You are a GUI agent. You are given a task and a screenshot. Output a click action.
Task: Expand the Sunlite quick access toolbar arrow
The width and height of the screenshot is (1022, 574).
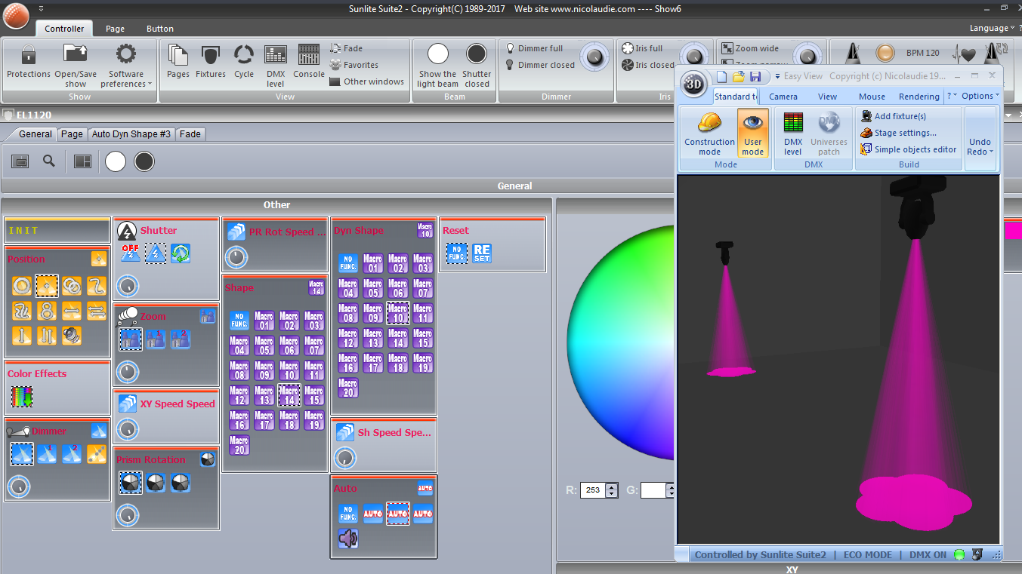pyautogui.click(x=41, y=8)
